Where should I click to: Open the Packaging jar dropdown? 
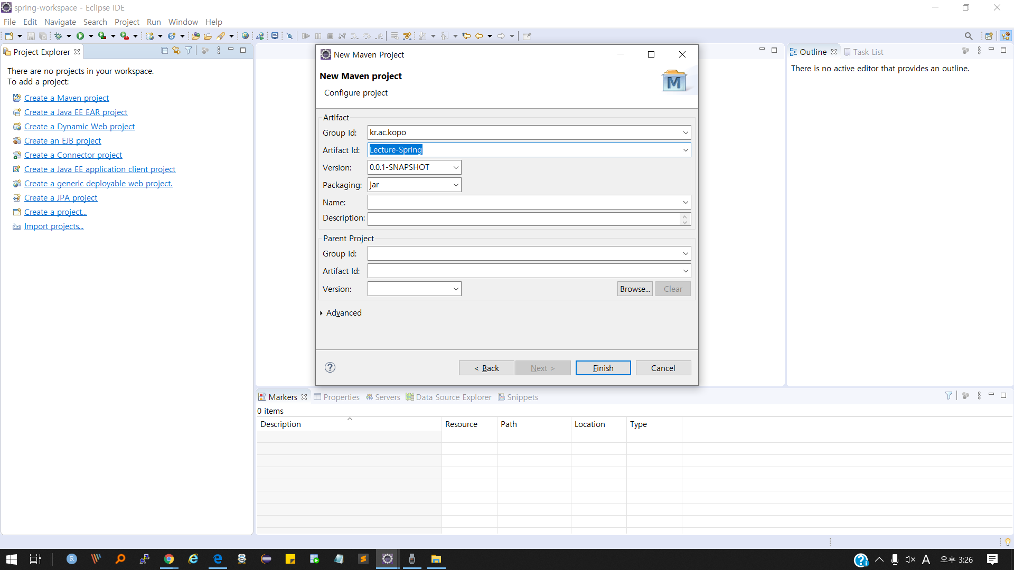(456, 185)
